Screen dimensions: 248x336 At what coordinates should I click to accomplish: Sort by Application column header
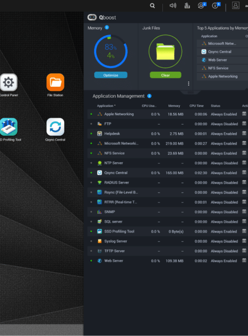point(106,106)
